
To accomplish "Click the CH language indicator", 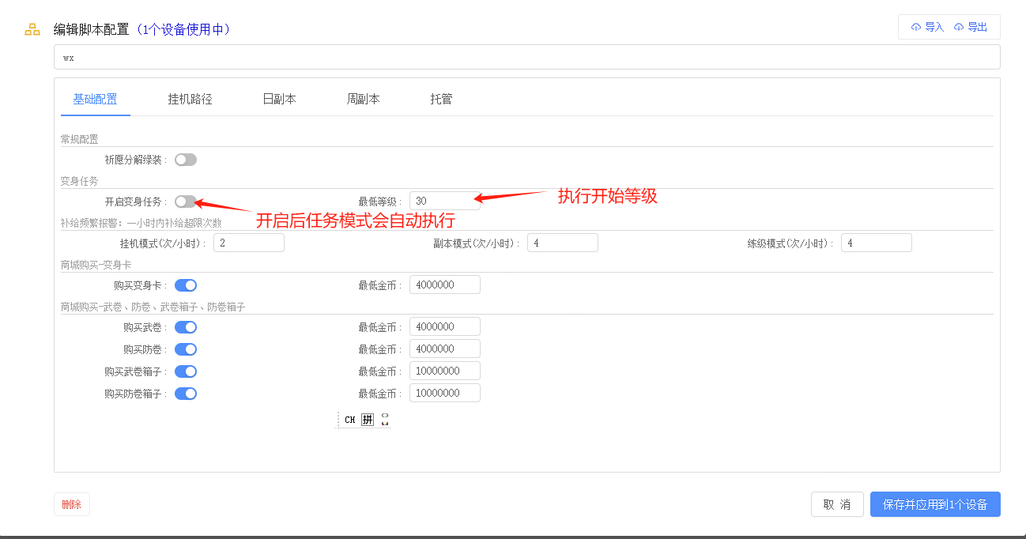I will pyautogui.click(x=349, y=420).
